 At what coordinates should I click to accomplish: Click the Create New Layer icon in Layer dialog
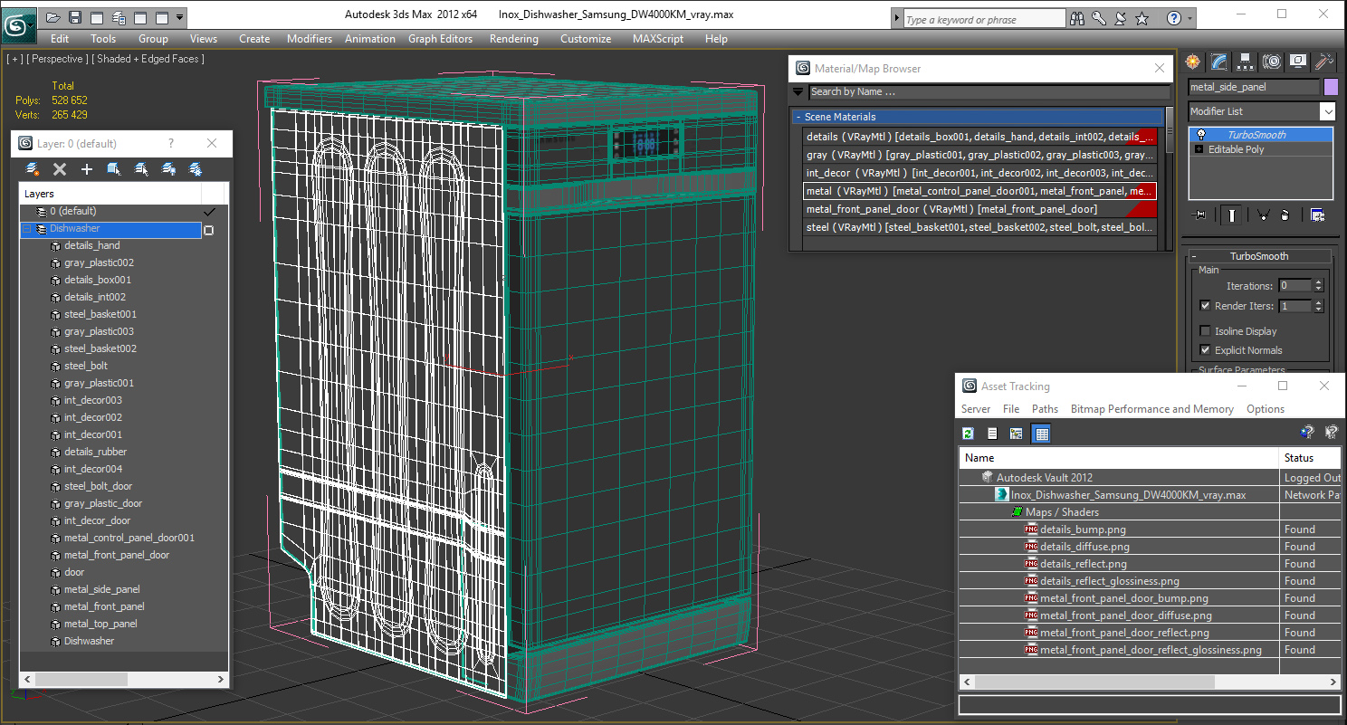(x=33, y=169)
